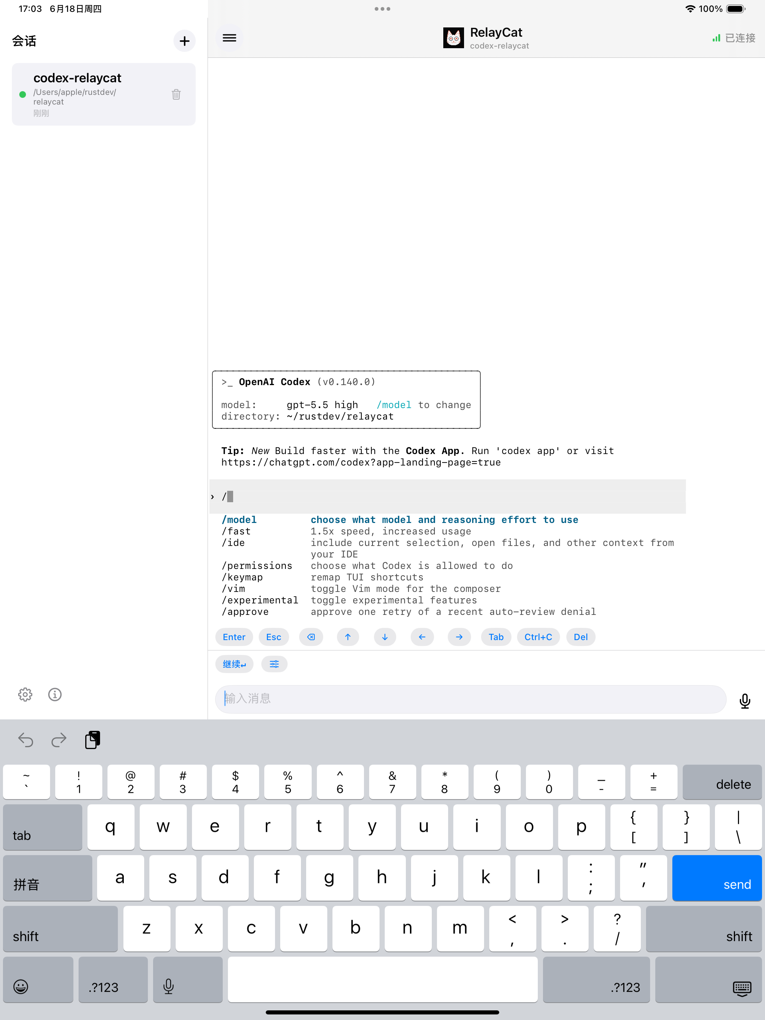
Task: Choose the /ide command row
Action: tap(448, 548)
